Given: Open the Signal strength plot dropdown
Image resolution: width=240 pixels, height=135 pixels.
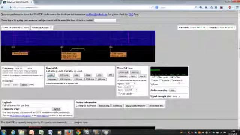Looking at the screenshot, I should (x=176, y=96).
